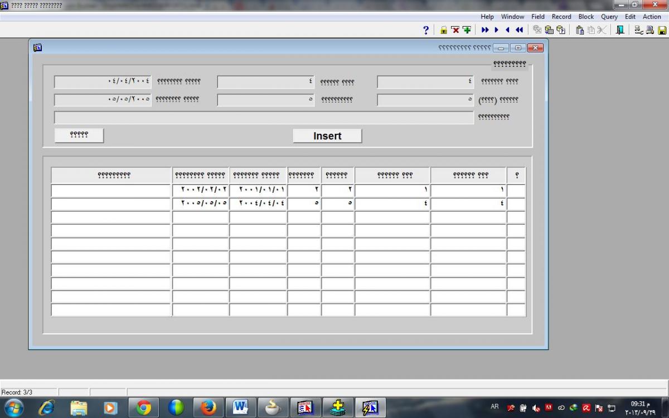Click the Print icon in toolbar

(x=650, y=30)
